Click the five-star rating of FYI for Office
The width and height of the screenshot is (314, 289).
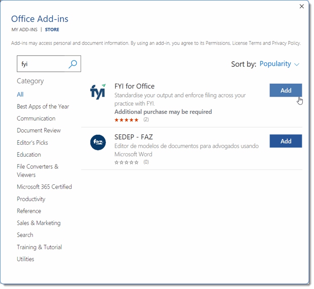point(126,120)
